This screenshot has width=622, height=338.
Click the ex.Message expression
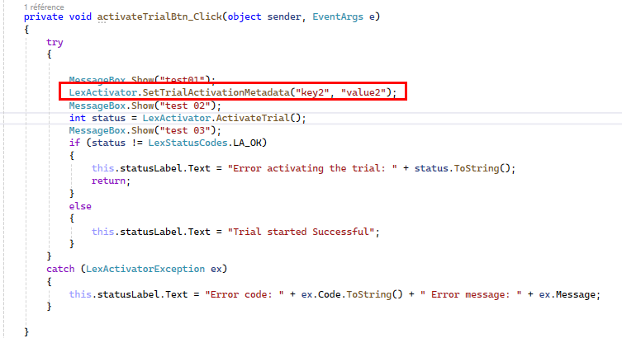[567, 294]
